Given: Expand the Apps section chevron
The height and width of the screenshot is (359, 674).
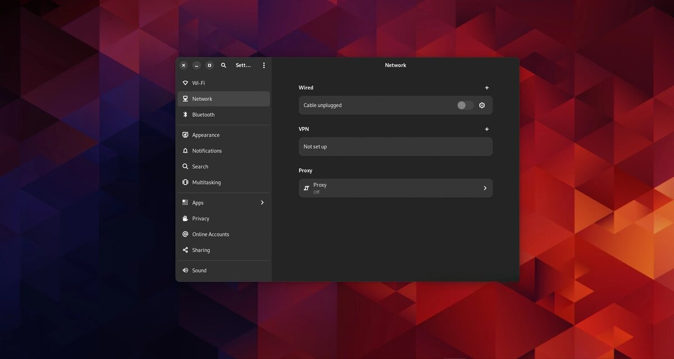Looking at the screenshot, I should tap(262, 202).
